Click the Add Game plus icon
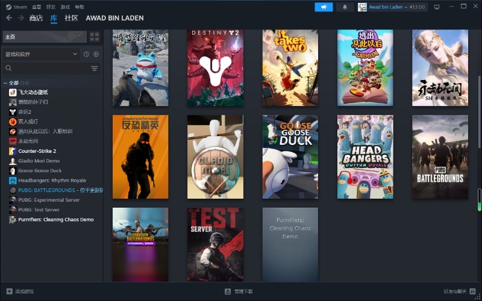Viewport: 482px width, 301px height. click(10, 291)
